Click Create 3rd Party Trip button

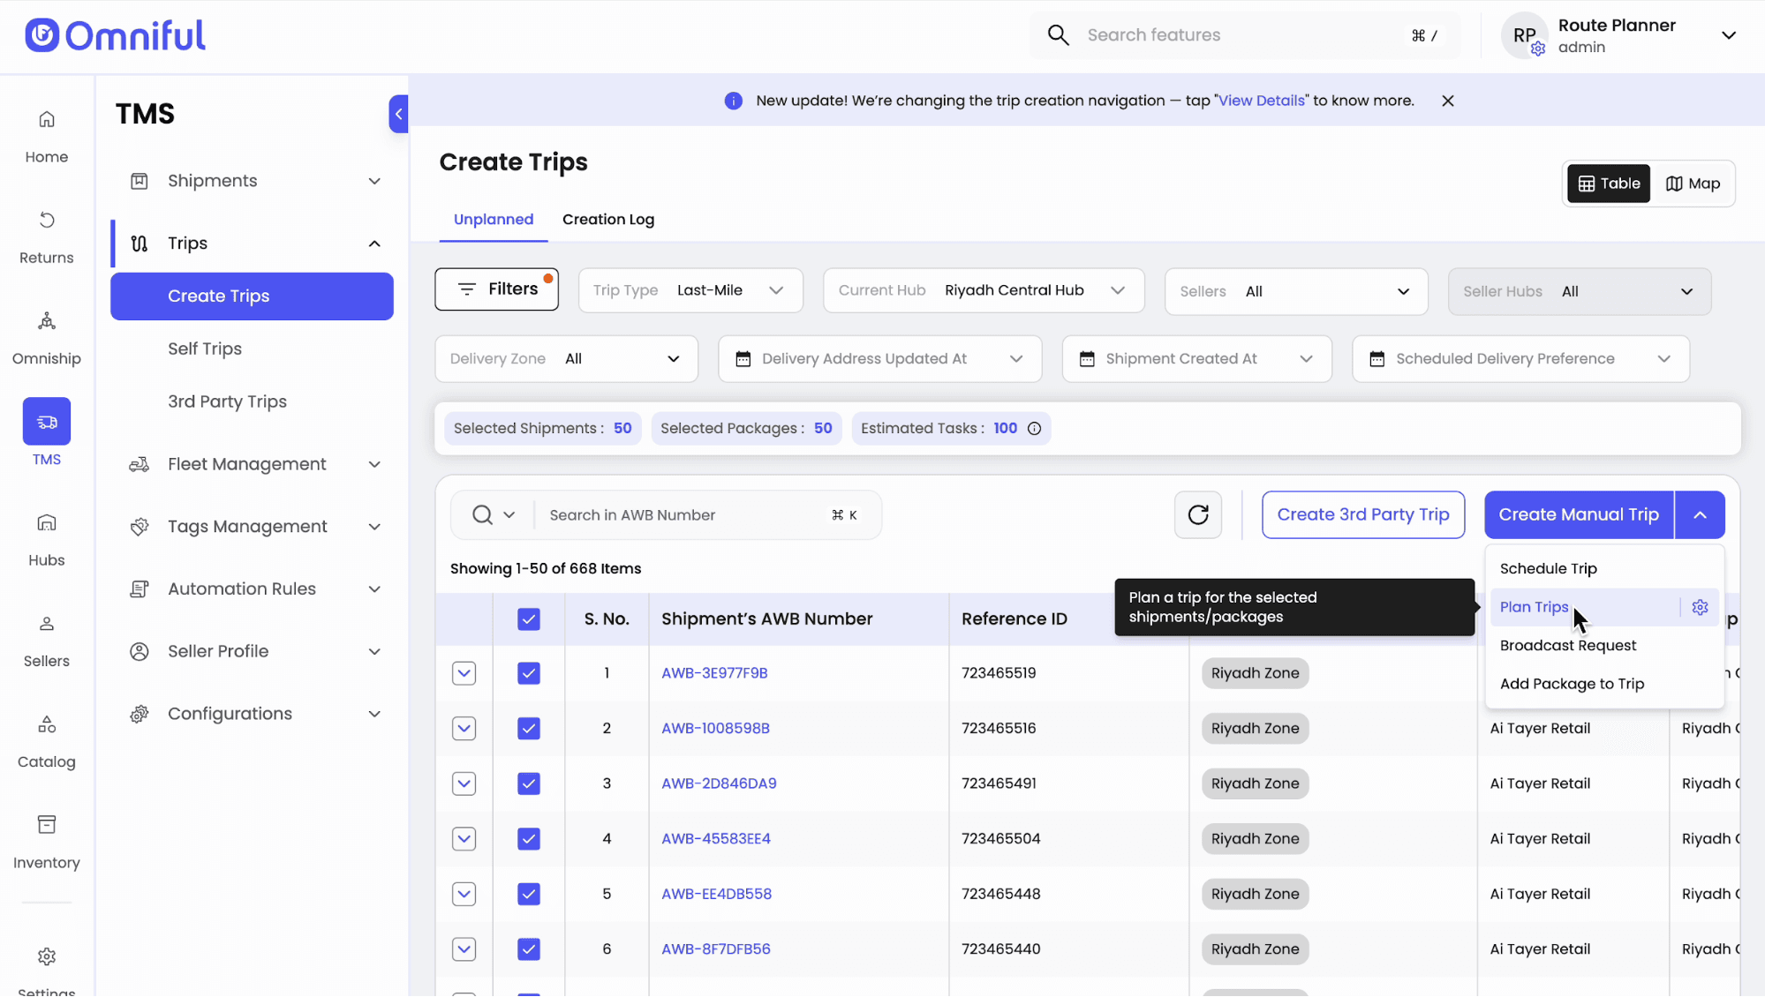[x=1362, y=514]
